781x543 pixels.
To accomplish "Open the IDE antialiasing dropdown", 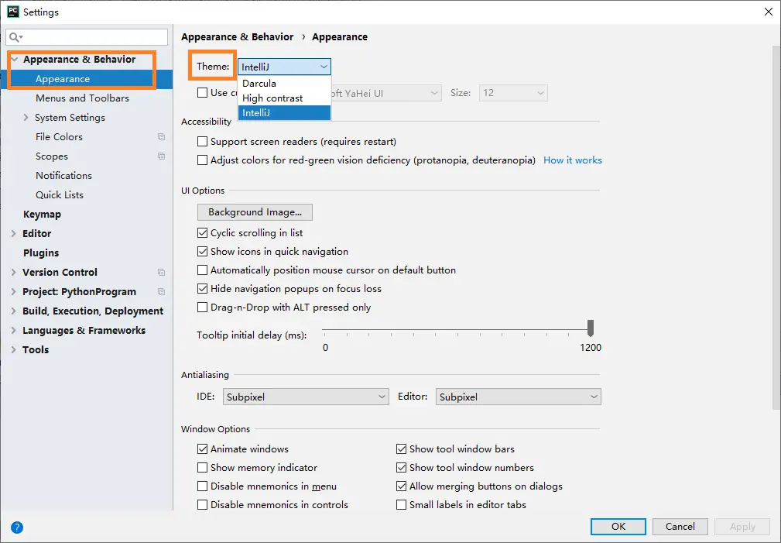I will [306, 397].
